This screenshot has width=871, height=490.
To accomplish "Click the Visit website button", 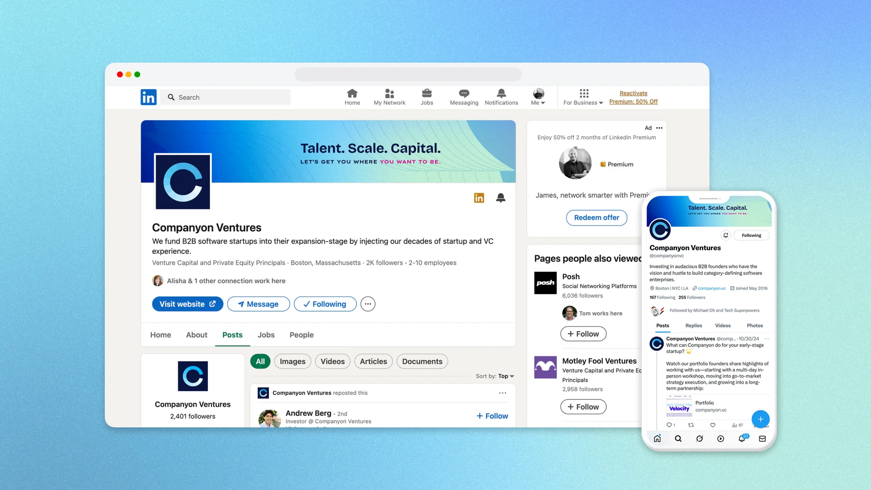I will click(x=187, y=304).
